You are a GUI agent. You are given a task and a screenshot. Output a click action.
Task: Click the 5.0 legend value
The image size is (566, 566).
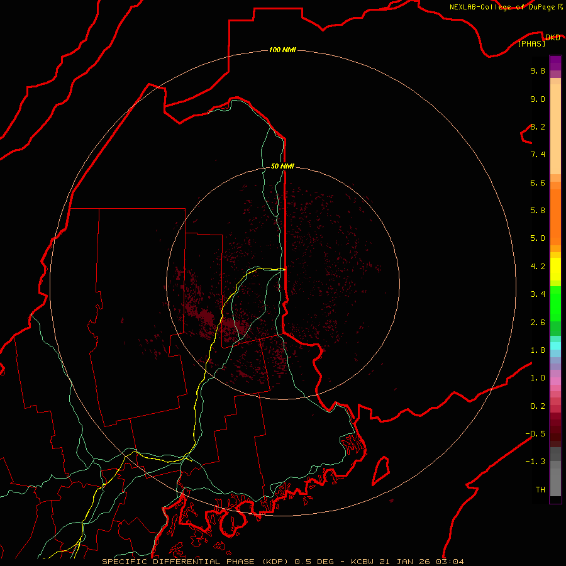538,238
